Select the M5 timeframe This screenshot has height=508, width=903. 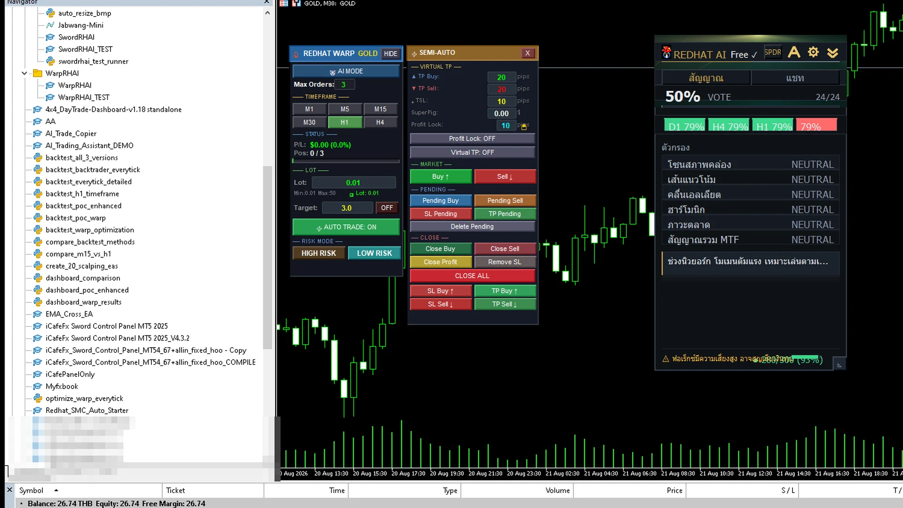345,109
